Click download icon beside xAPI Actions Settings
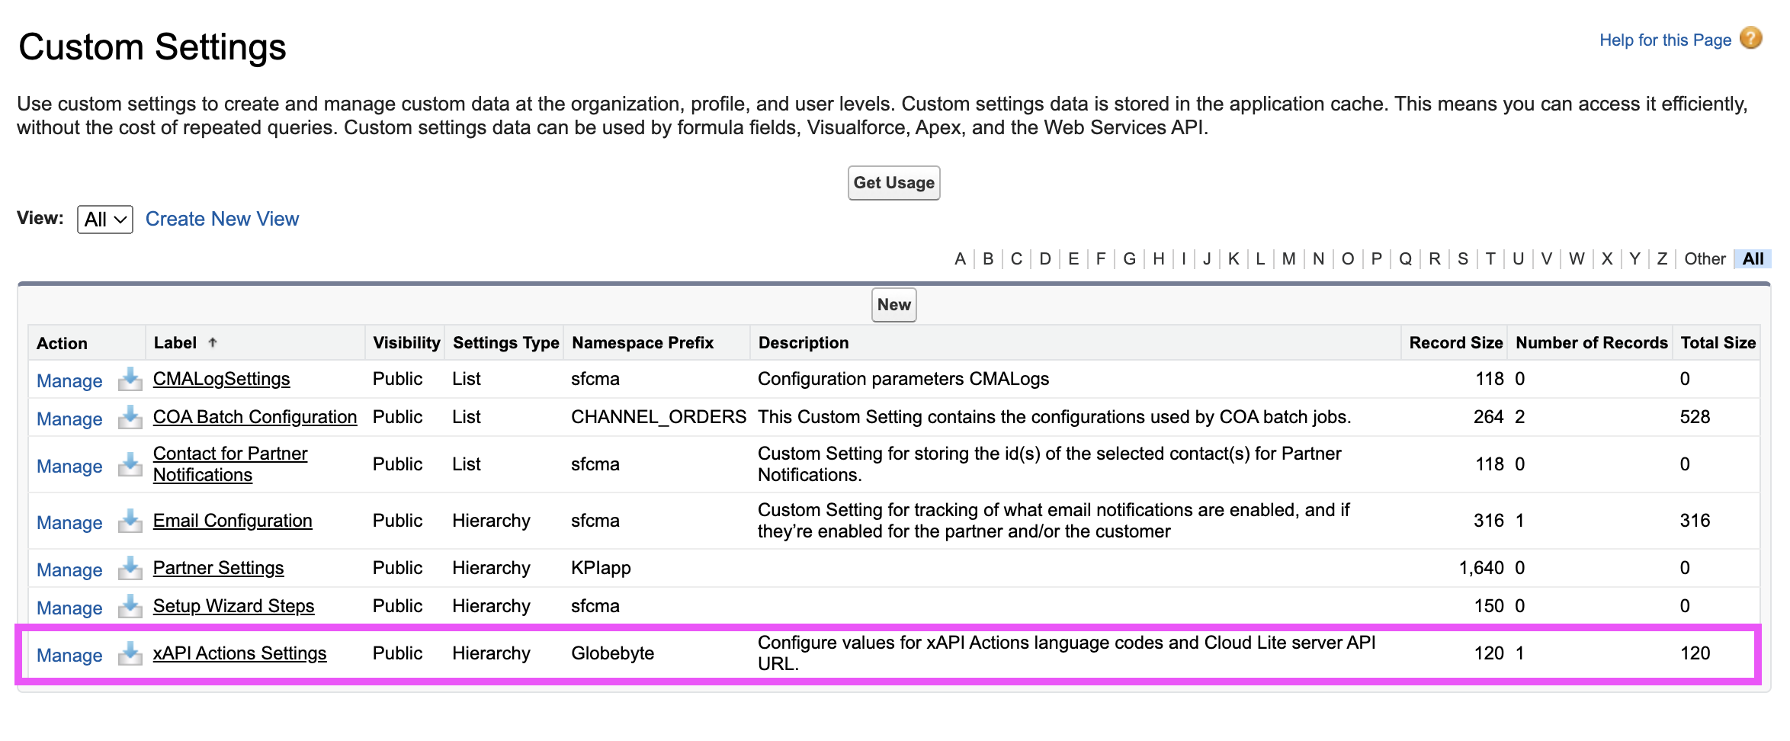 coord(130,653)
